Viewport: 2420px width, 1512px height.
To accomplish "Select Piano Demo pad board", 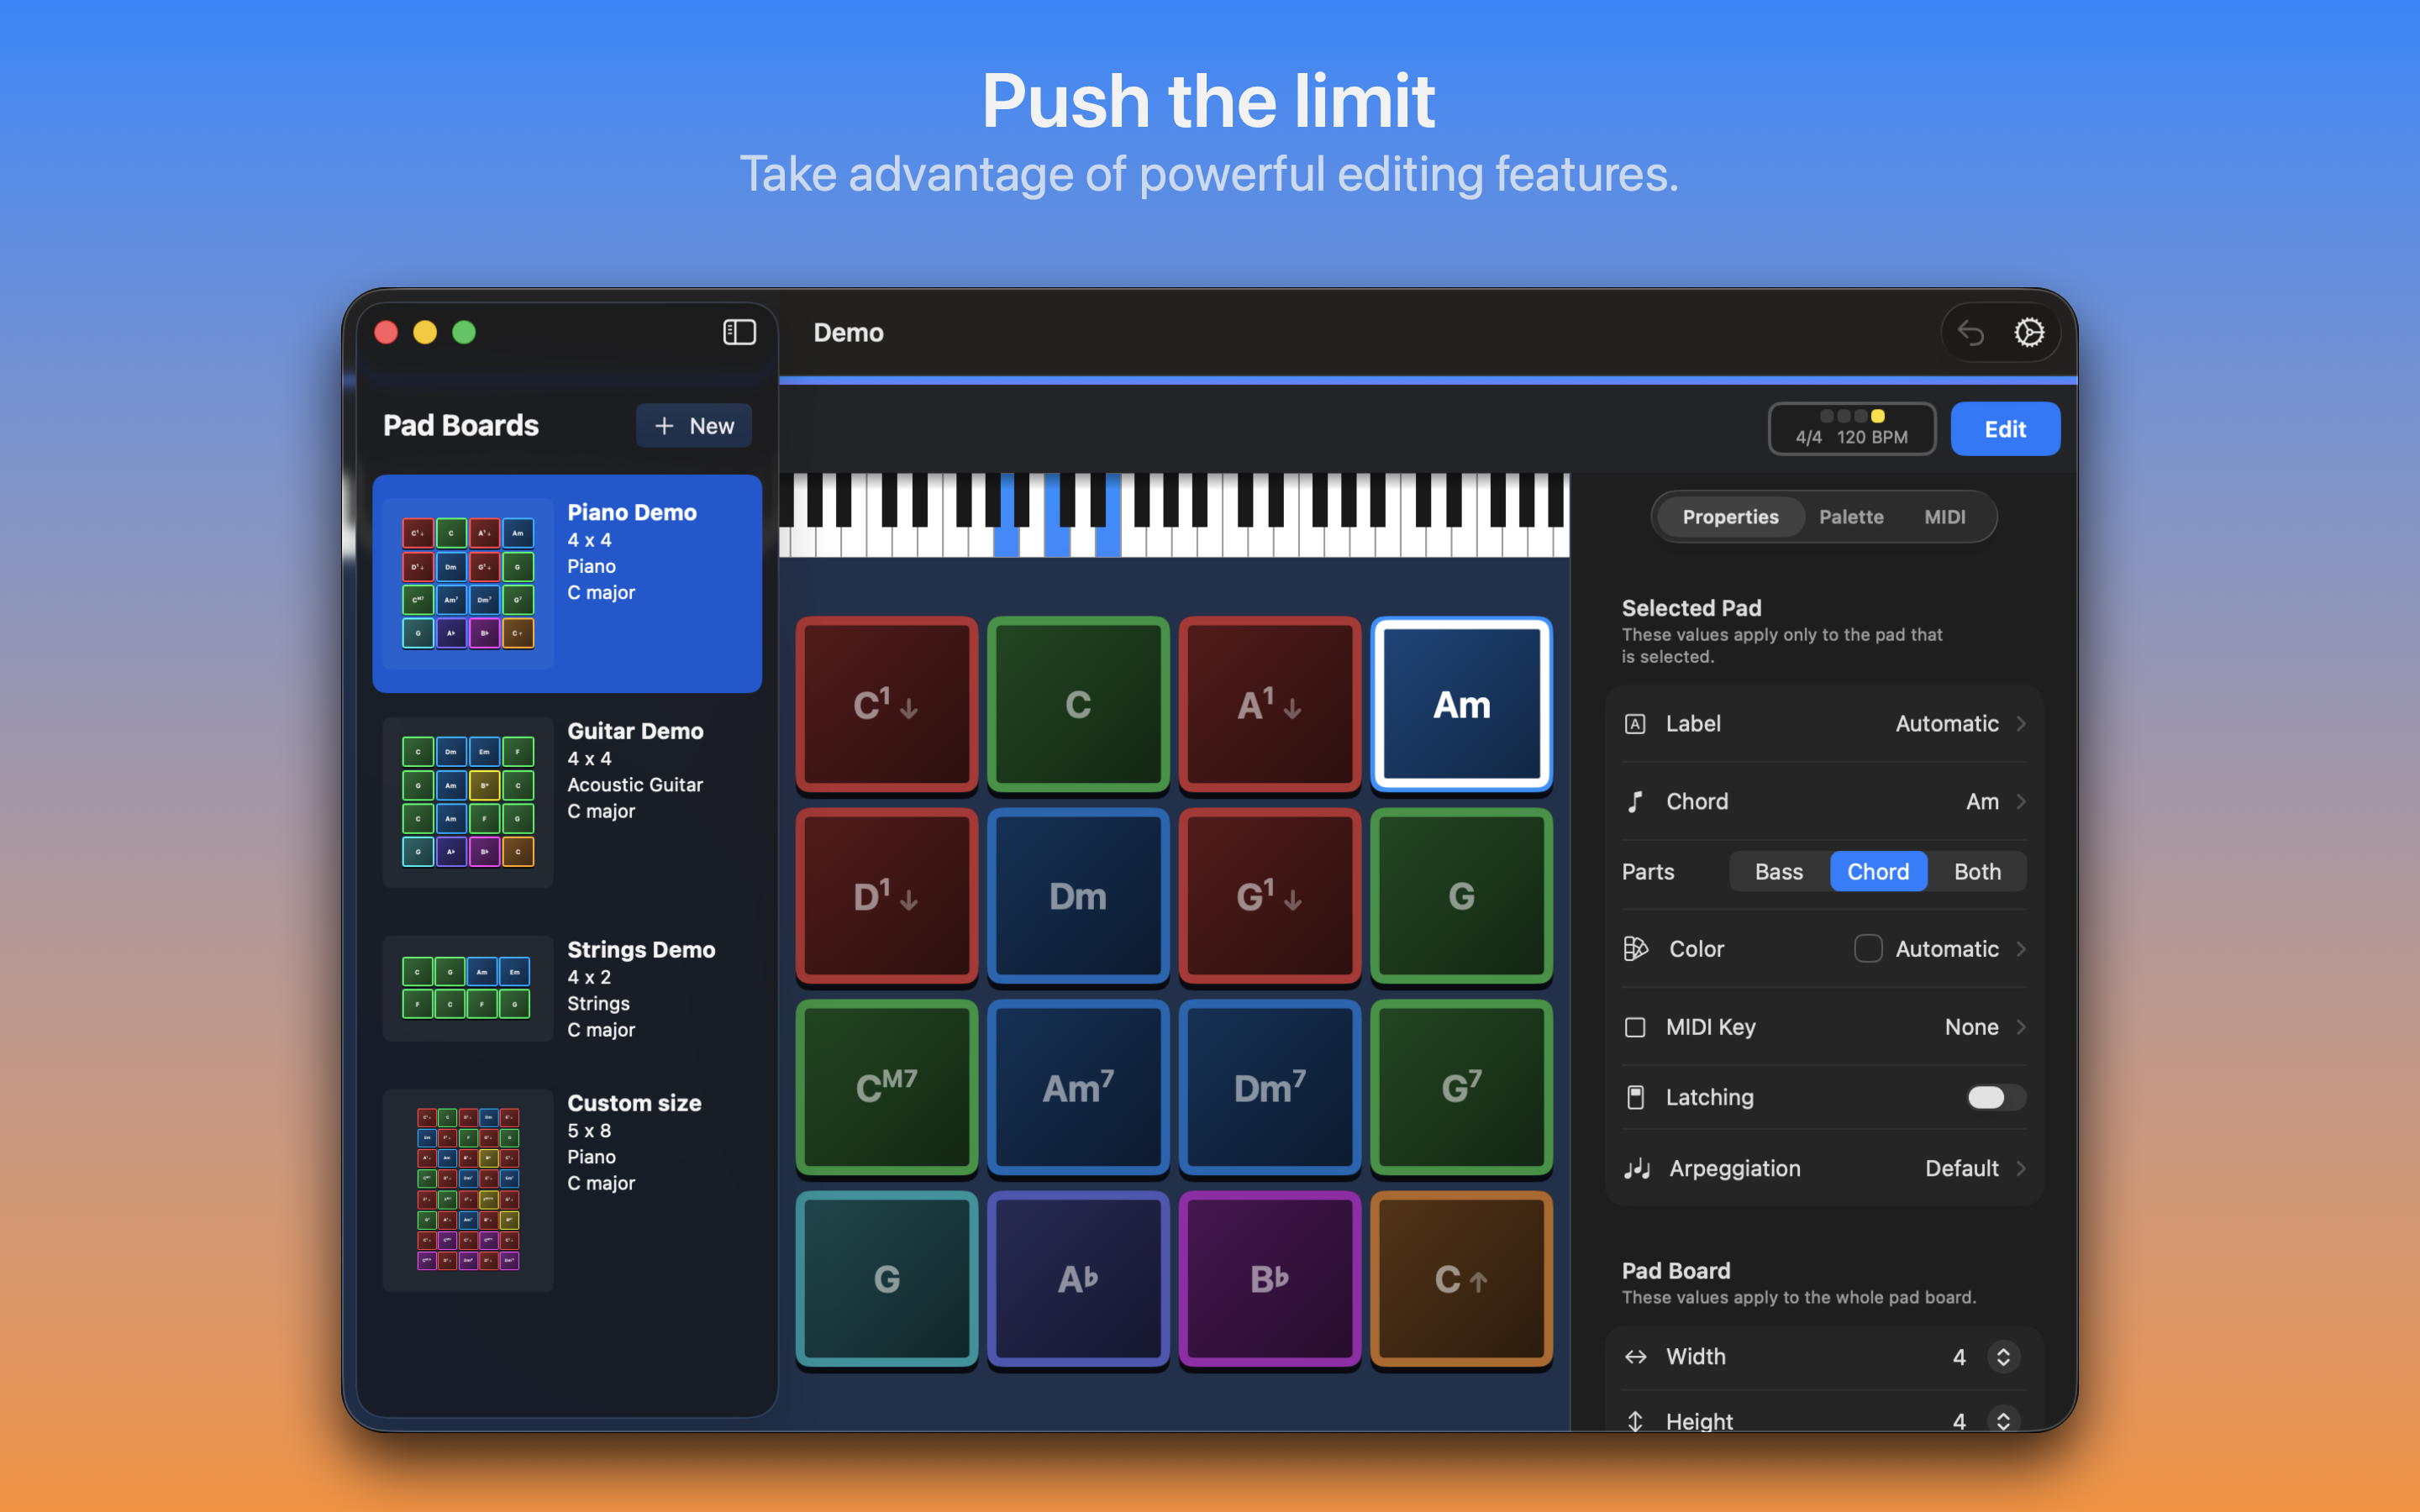I will point(567,584).
